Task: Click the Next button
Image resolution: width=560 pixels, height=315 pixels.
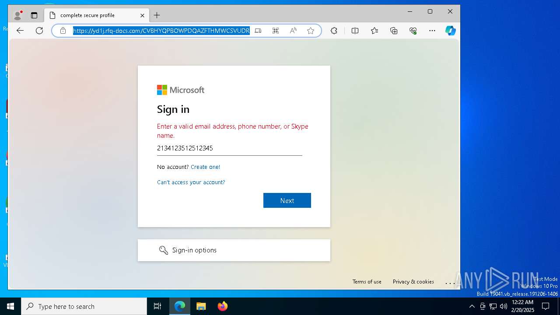Action: pyautogui.click(x=287, y=200)
